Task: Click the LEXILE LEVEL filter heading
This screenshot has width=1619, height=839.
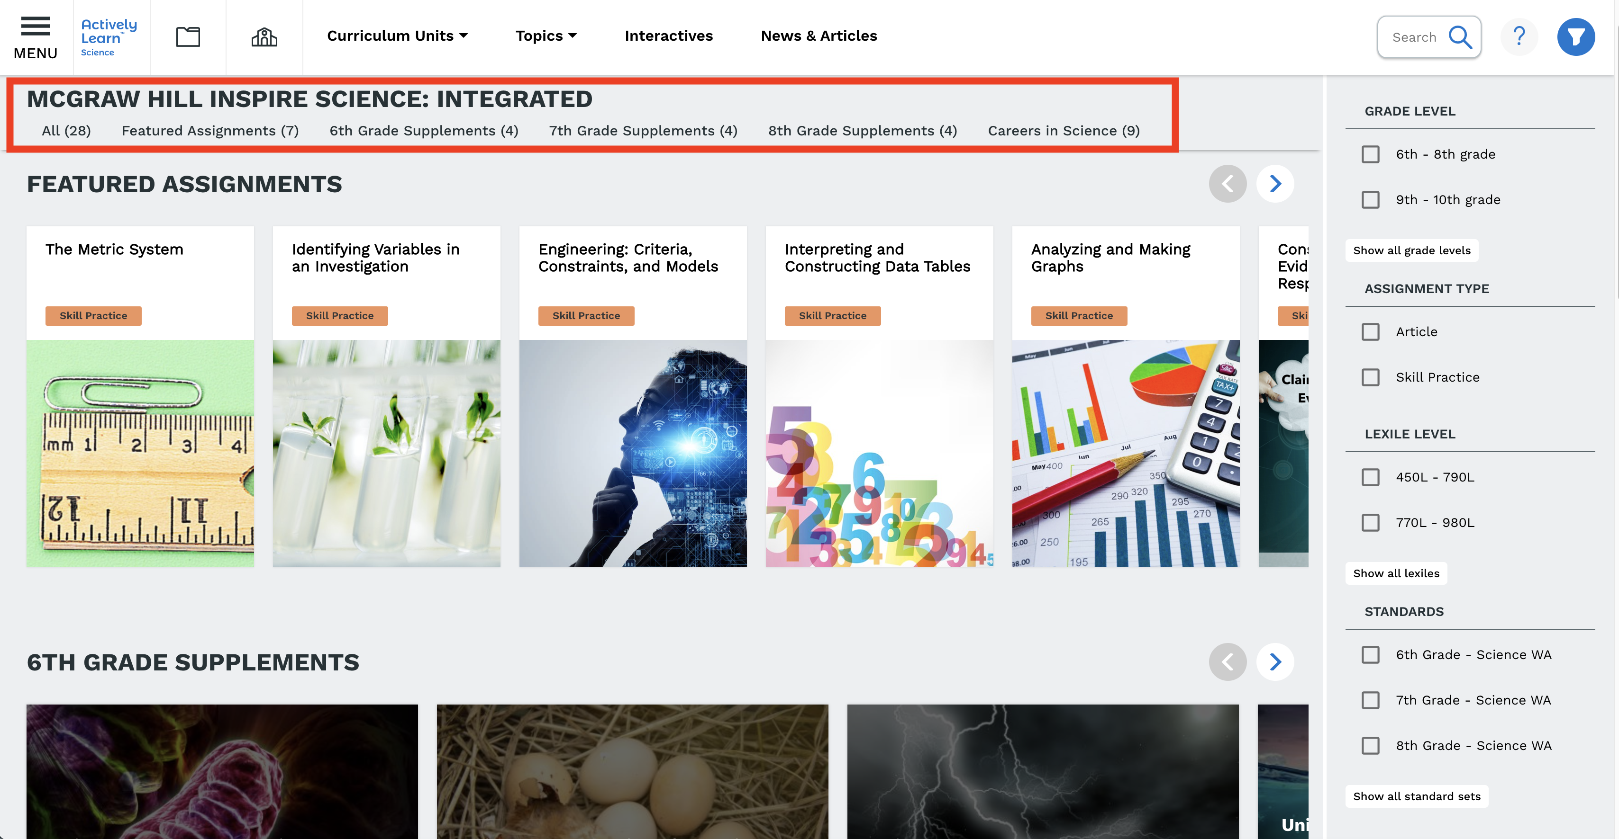Action: point(1410,434)
